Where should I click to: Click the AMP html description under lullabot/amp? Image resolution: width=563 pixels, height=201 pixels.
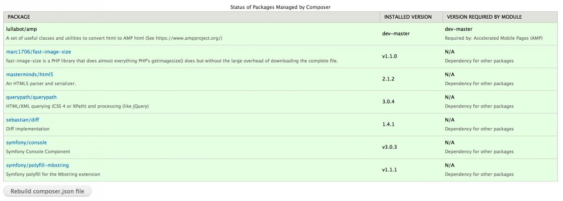[x=114, y=38]
